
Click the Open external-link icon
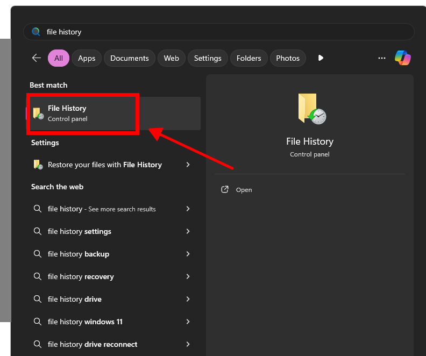(225, 190)
